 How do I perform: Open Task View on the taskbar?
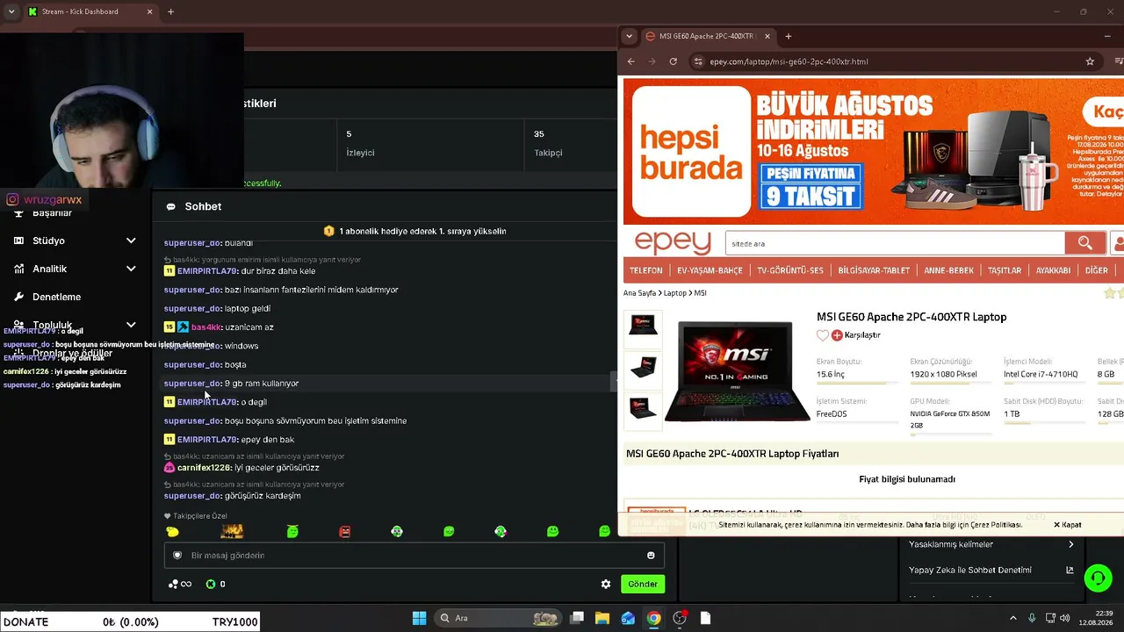[577, 618]
